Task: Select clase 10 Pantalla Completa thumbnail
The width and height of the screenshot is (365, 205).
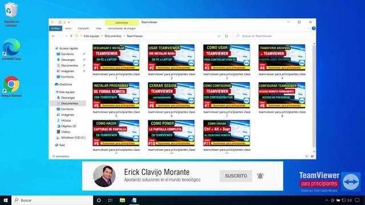Action: click(171, 133)
